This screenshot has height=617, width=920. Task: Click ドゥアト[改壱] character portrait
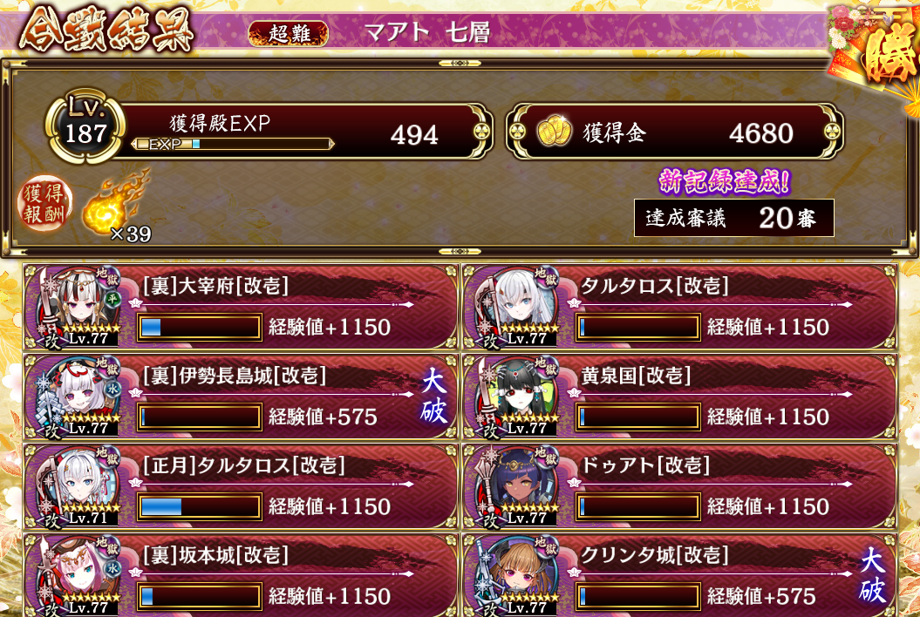516,486
